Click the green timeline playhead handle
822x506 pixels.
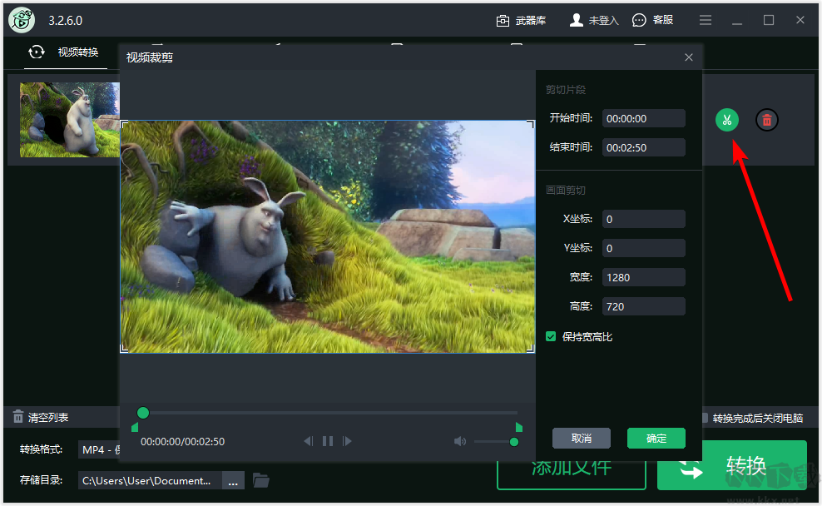point(143,413)
